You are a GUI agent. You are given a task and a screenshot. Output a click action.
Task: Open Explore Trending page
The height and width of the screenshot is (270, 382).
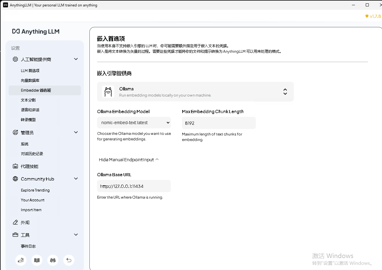click(35, 190)
